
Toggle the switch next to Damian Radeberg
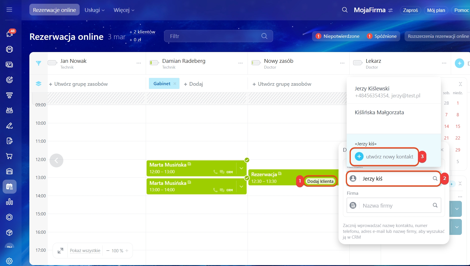pyautogui.click(x=154, y=63)
